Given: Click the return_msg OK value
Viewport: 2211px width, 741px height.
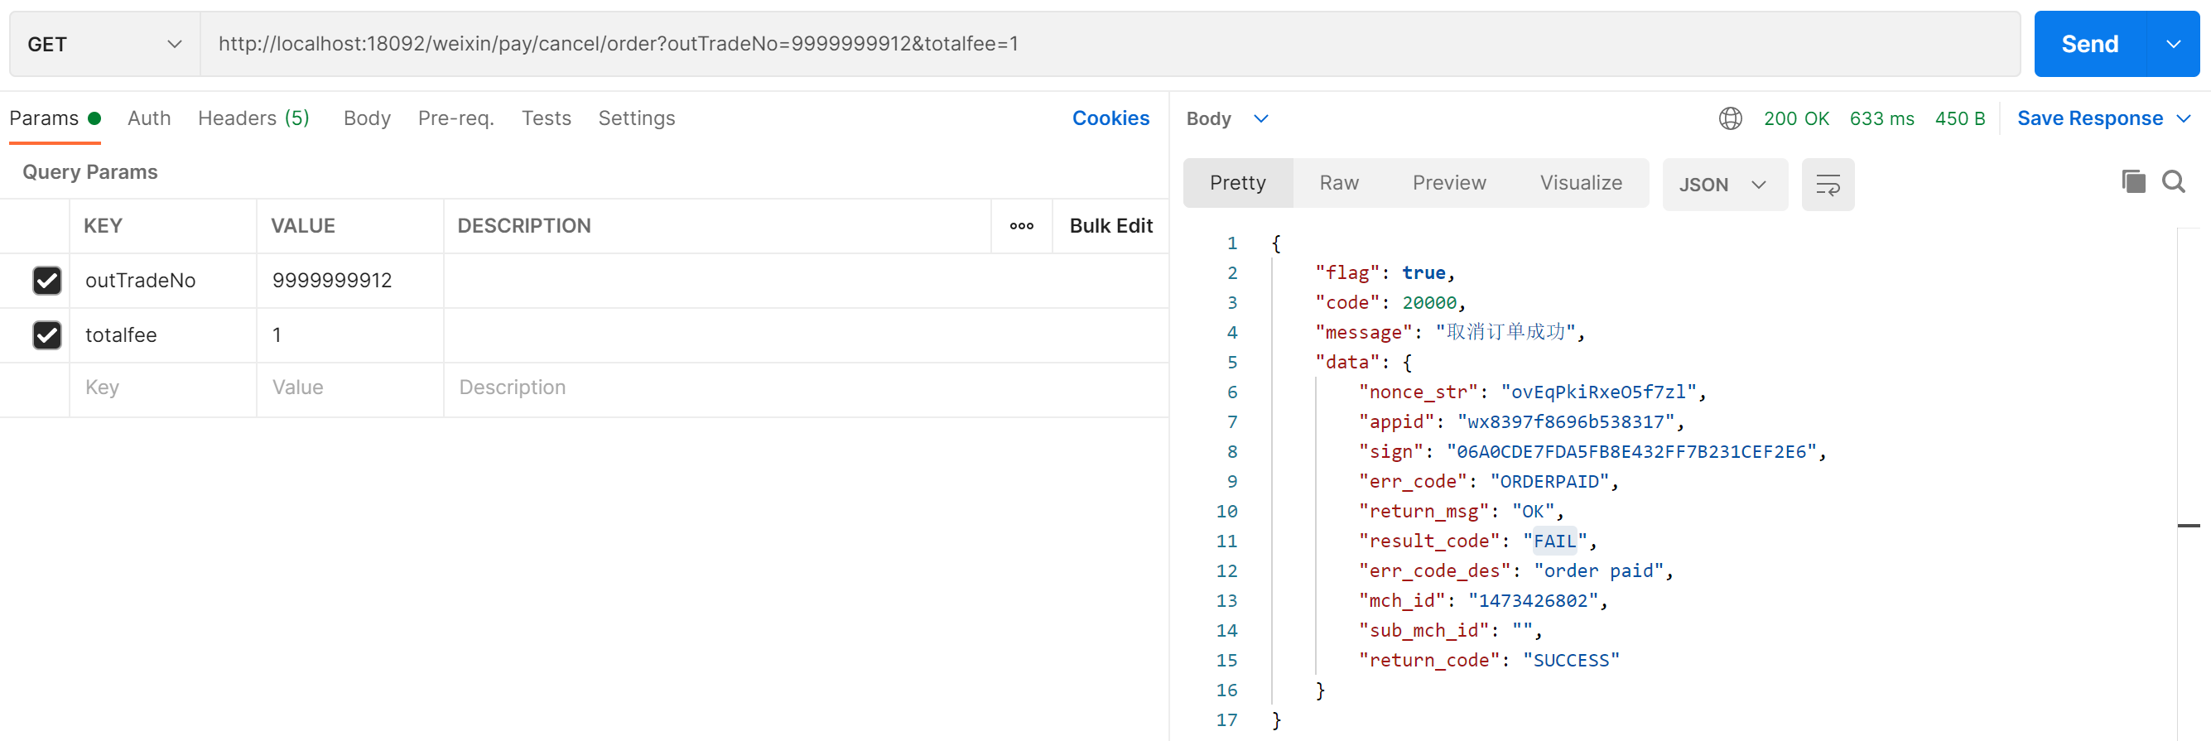Looking at the screenshot, I should tap(1533, 512).
